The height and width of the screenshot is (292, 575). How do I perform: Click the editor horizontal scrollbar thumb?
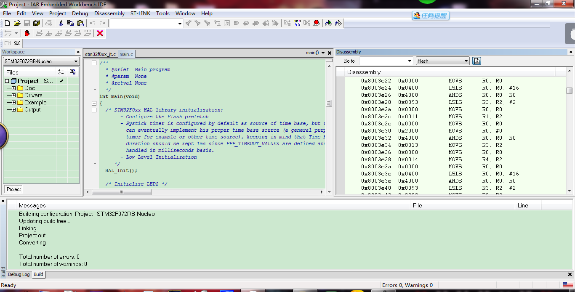tap(121, 192)
